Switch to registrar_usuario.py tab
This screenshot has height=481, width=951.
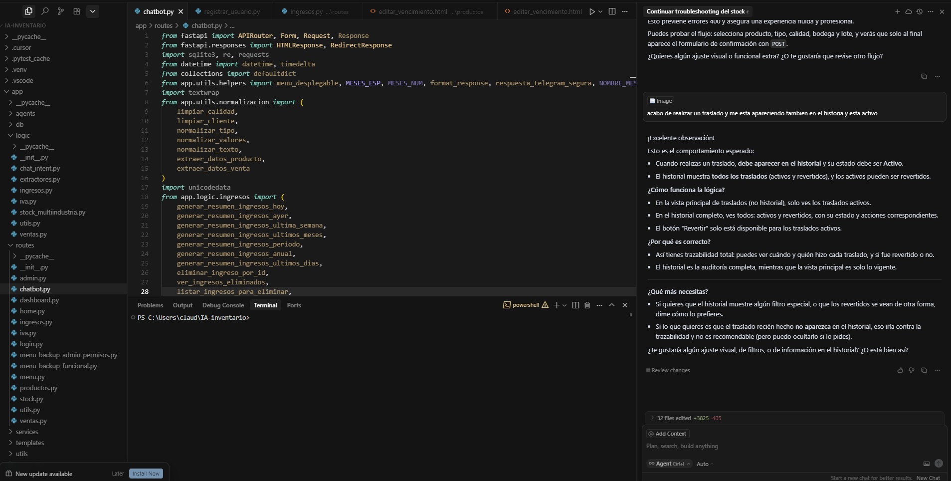click(232, 11)
